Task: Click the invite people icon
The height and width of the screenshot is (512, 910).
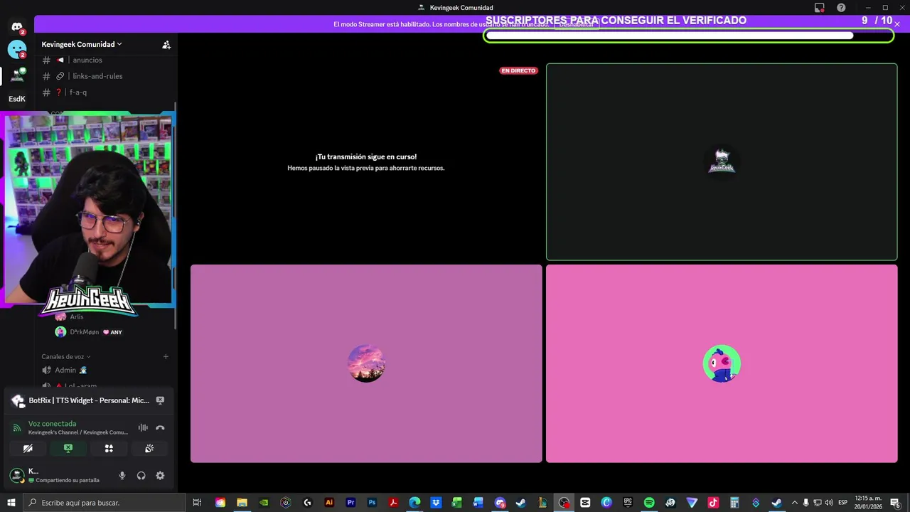Action: click(x=166, y=44)
